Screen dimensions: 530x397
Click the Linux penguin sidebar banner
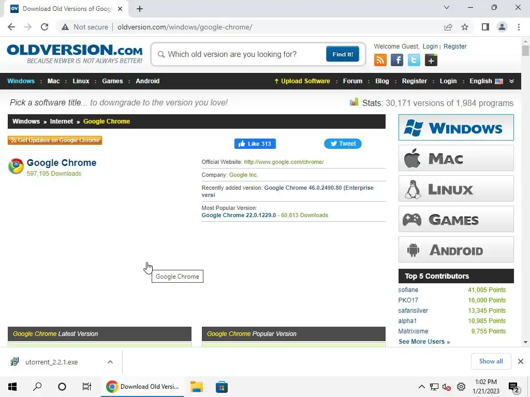coord(456,188)
